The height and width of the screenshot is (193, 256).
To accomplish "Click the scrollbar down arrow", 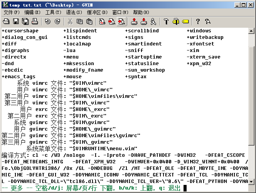I will [251, 181].
